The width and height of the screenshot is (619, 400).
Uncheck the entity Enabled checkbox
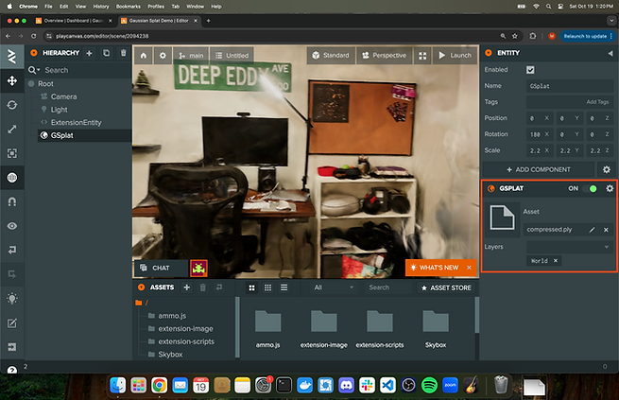point(530,70)
